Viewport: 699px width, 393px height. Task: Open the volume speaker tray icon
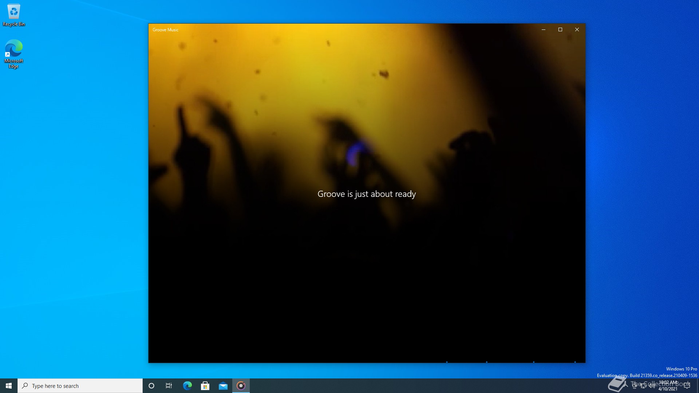click(x=652, y=386)
